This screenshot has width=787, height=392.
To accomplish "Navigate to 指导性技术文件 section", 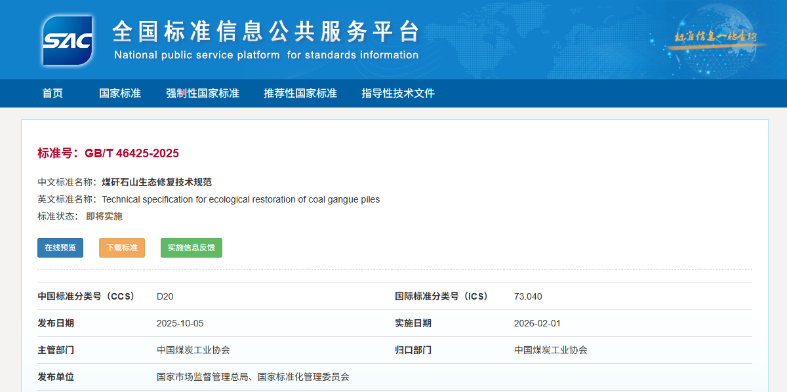I will point(398,93).
